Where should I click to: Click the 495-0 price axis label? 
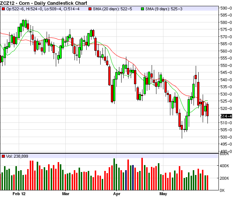pos(226,144)
